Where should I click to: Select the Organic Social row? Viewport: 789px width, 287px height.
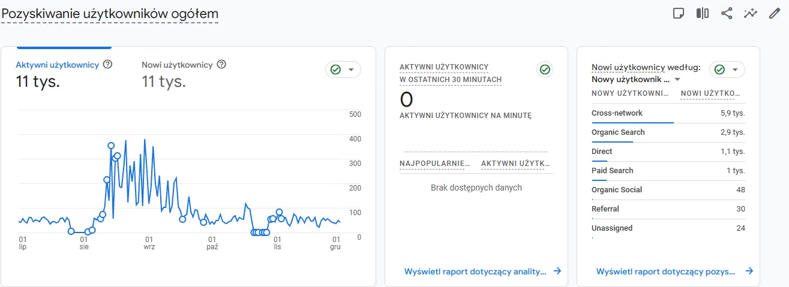click(x=668, y=190)
